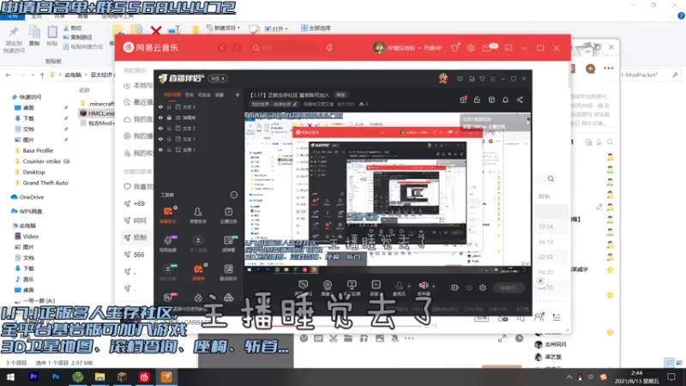This screenshot has width=686, height=386.
Task: Select HMCL.exe in Explorer file list
Action: coord(97,113)
